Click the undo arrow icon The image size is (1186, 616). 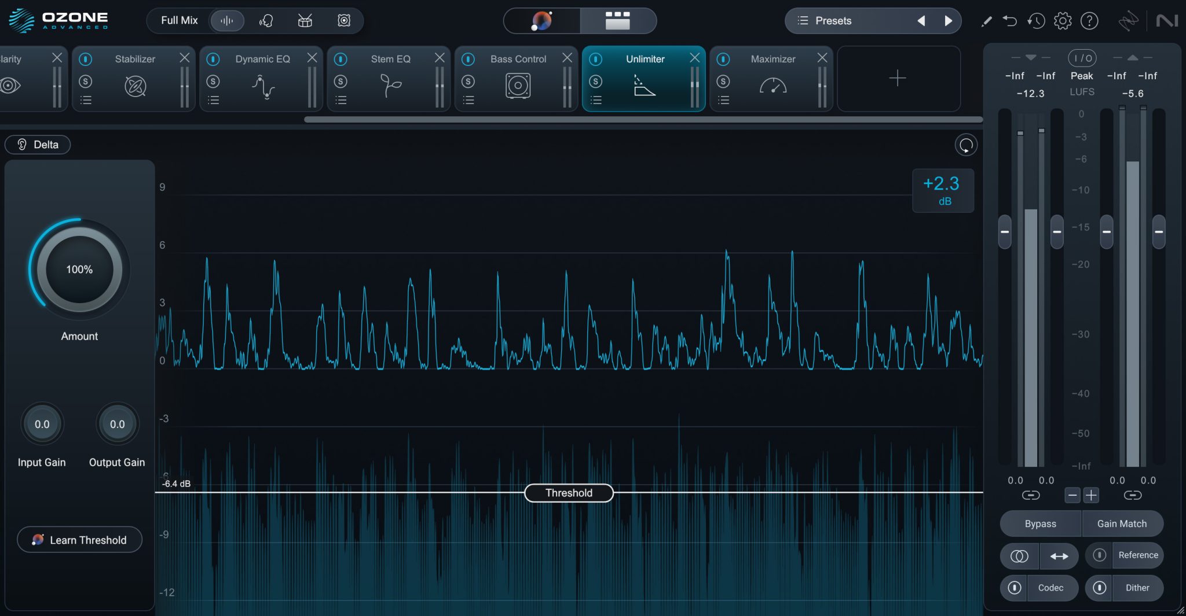(x=1011, y=20)
